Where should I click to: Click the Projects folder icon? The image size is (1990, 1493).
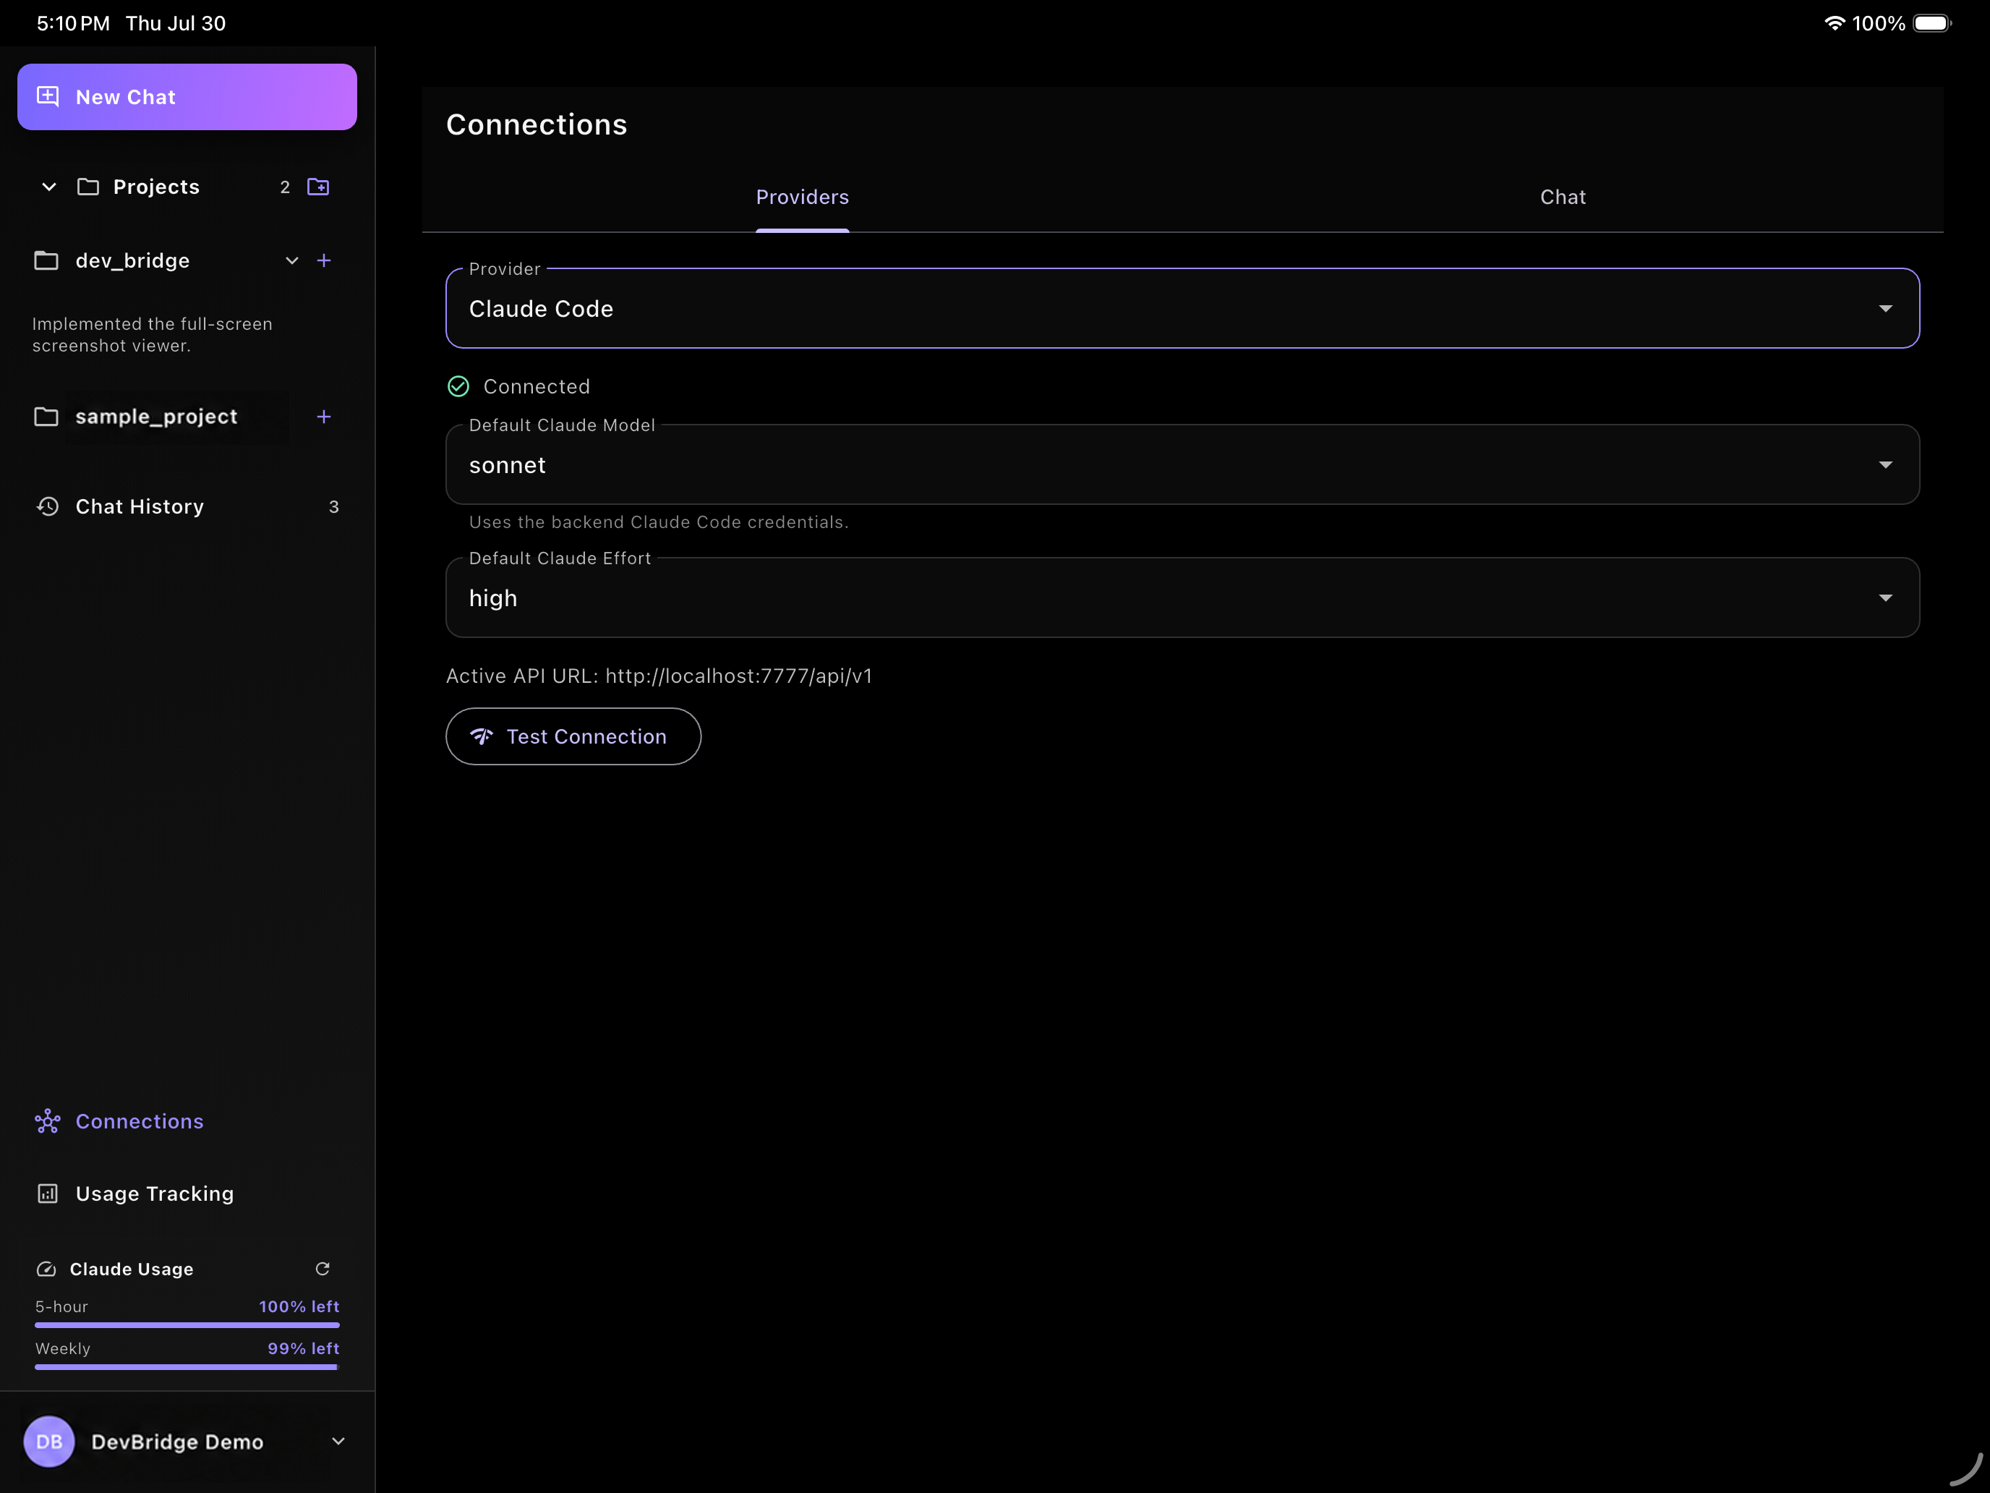[88, 187]
